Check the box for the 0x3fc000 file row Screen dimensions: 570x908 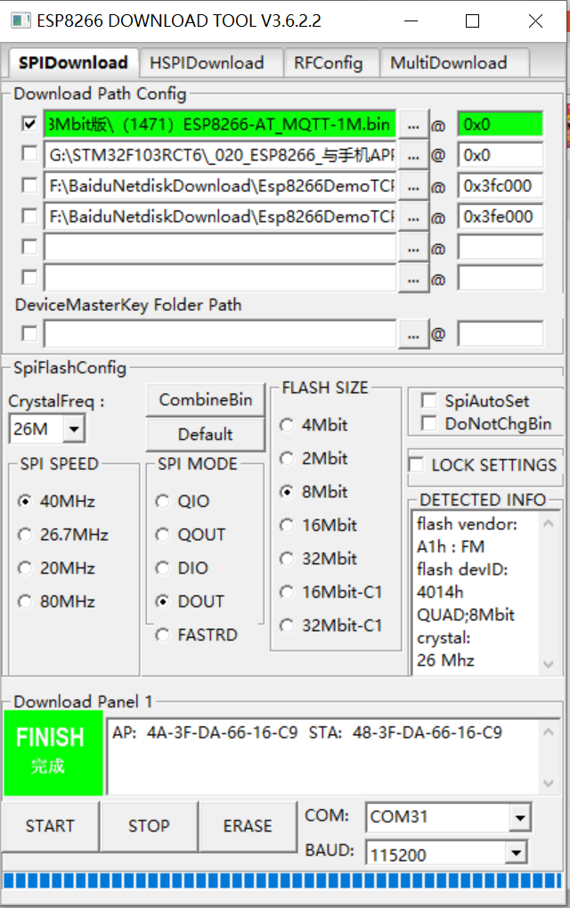coord(28,185)
